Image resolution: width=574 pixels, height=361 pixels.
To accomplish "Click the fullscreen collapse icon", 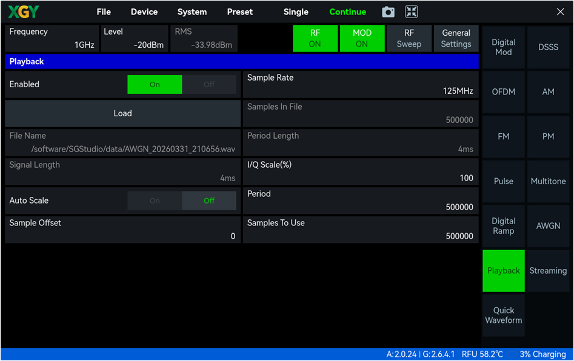I will [412, 12].
